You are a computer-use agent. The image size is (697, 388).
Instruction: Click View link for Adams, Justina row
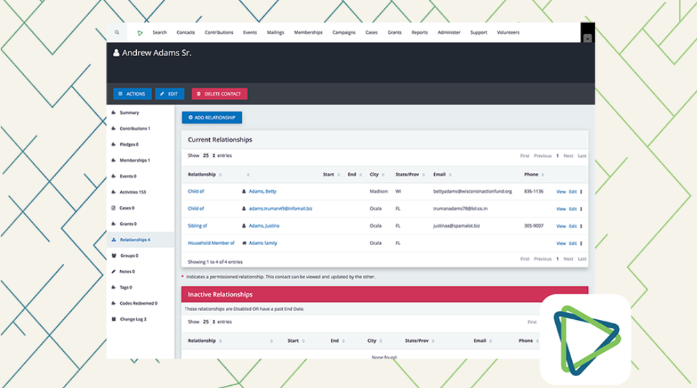click(x=561, y=226)
